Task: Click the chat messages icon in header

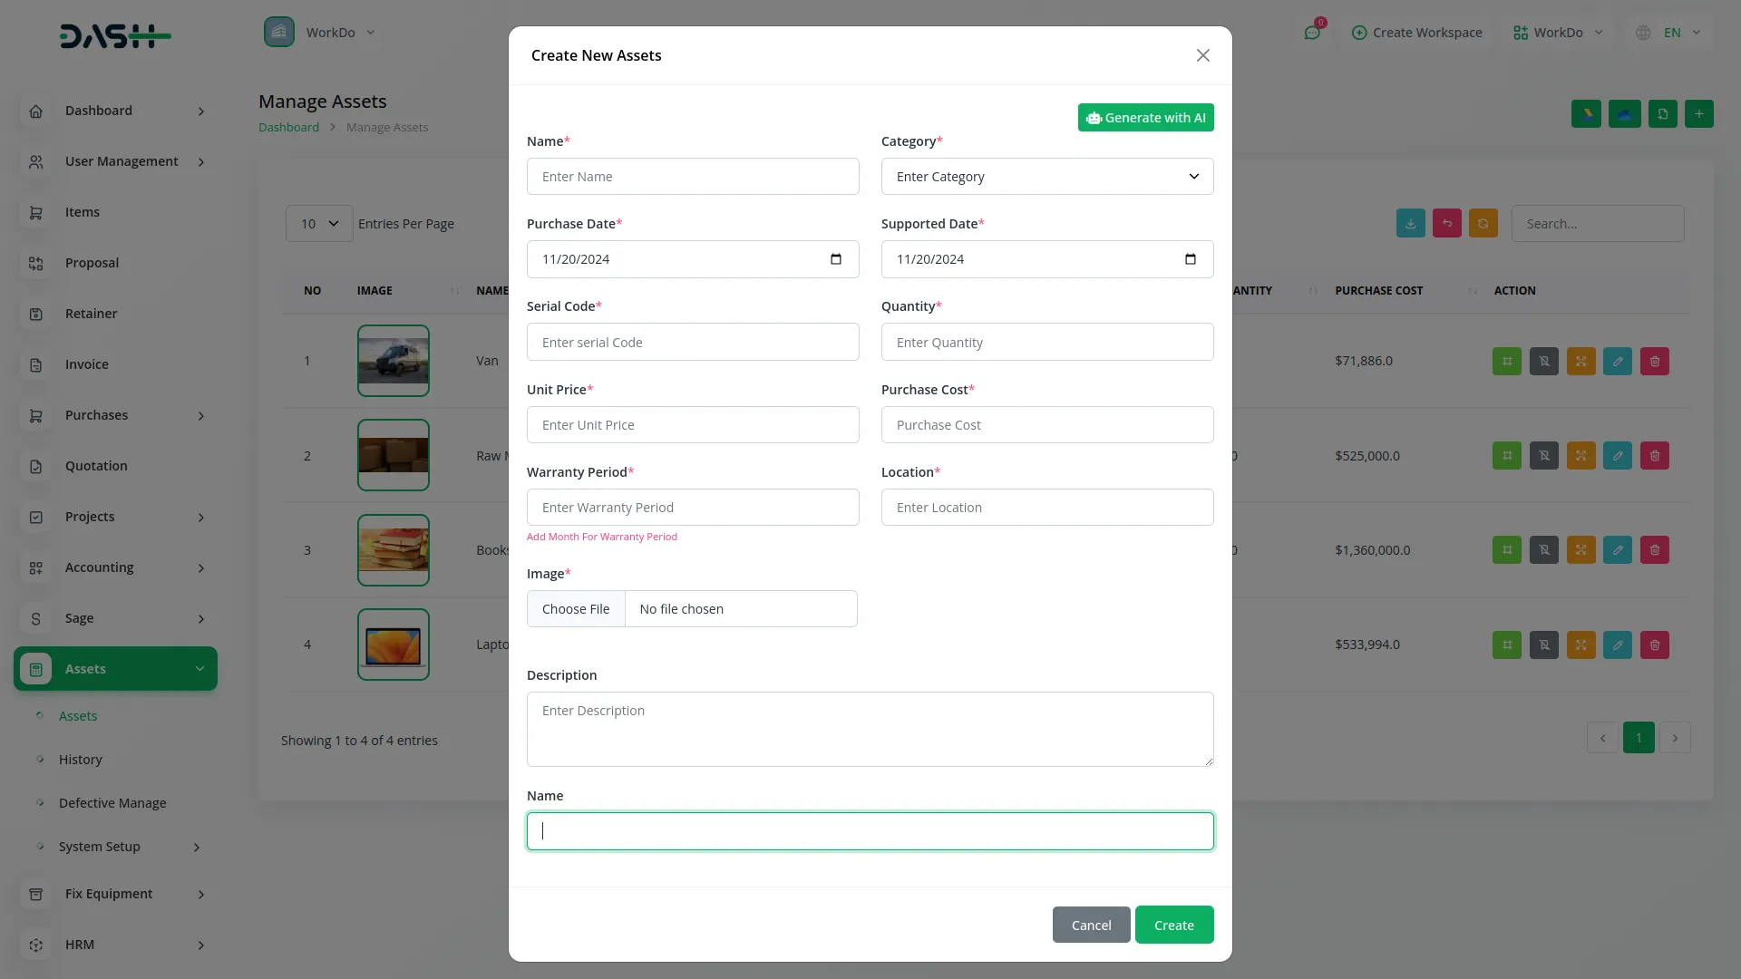Action: click(x=1311, y=33)
